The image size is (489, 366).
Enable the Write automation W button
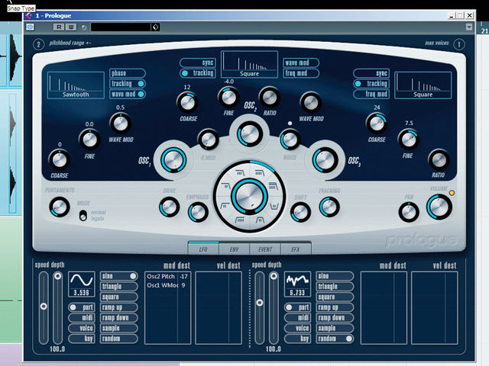[x=71, y=27]
